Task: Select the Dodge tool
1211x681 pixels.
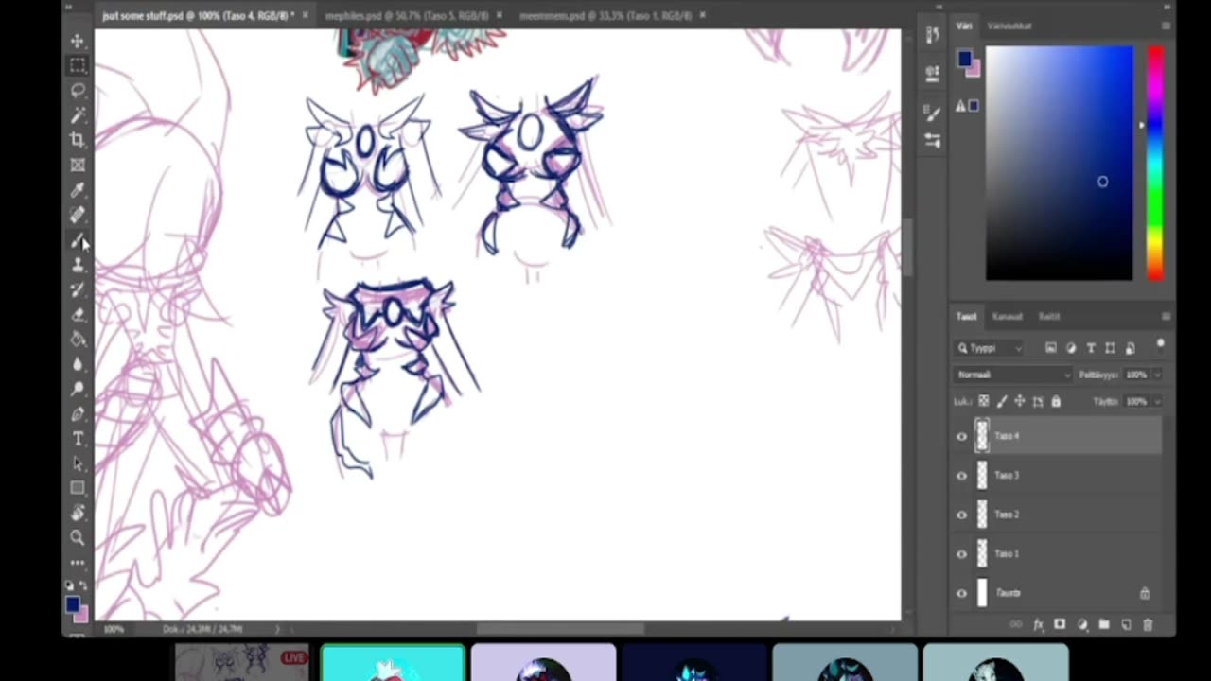Action: pyautogui.click(x=78, y=388)
